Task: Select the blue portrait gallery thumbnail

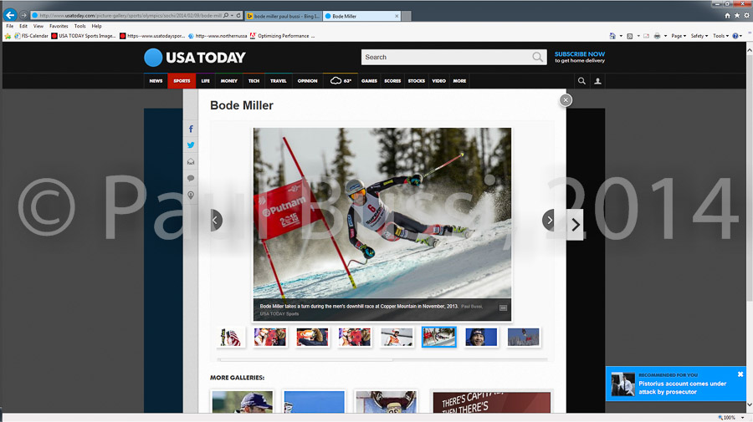Action: [x=481, y=337]
